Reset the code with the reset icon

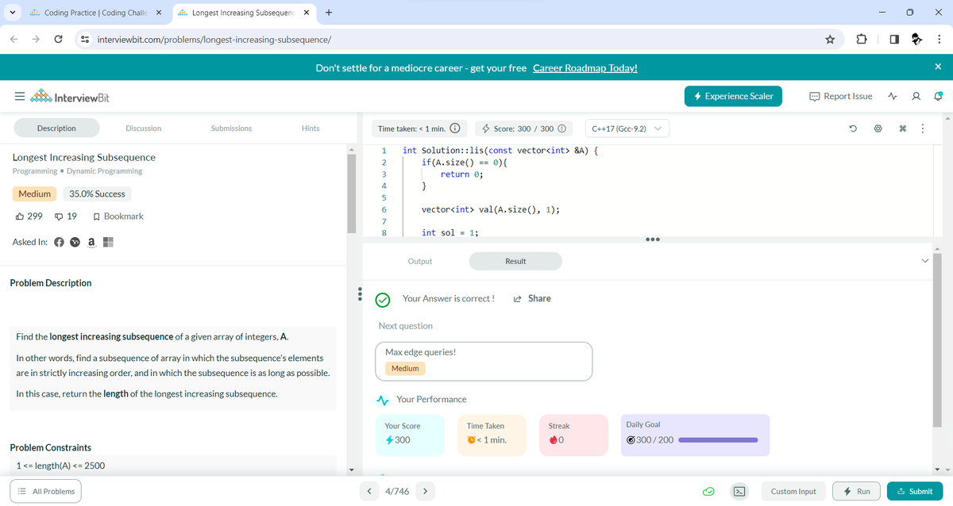pyautogui.click(x=852, y=128)
